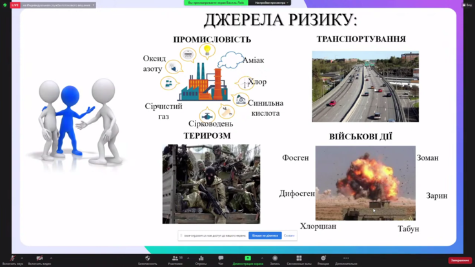Click the green encryption shield icon
Image resolution: width=475 pixels, height=267 pixels.
[x=5, y=5]
